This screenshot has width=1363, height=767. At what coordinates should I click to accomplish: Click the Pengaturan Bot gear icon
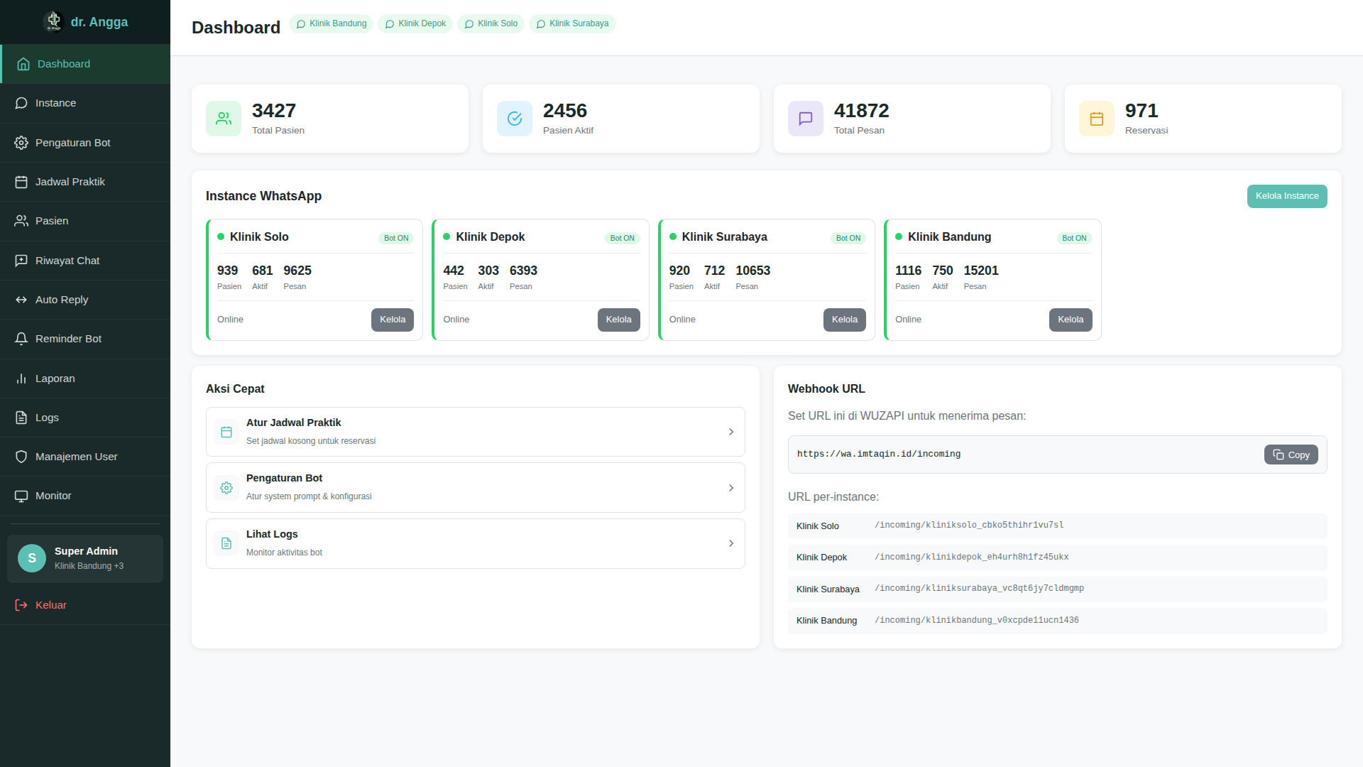pyautogui.click(x=226, y=488)
